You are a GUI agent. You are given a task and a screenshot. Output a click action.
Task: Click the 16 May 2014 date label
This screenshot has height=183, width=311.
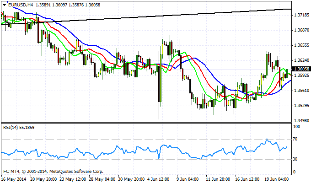pos(14,179)
